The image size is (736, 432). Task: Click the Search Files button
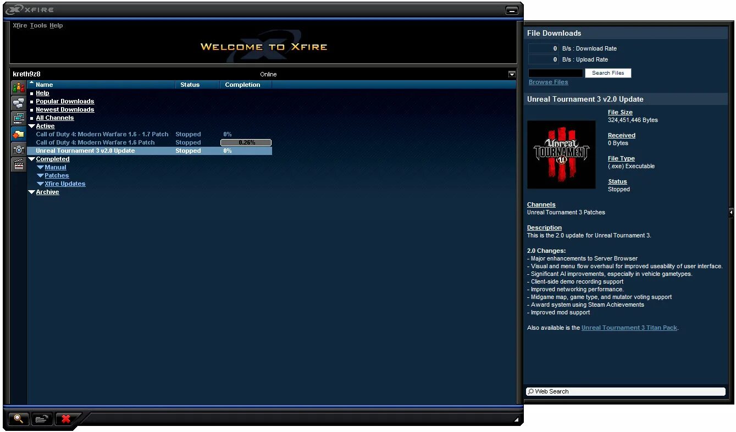(608, 73)
